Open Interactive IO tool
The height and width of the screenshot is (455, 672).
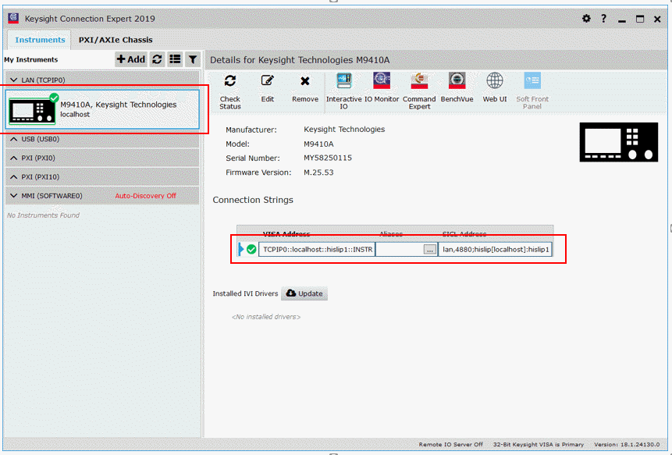[x=343, y=81]
